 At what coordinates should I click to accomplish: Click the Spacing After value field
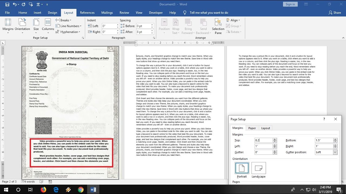[143, 32]
